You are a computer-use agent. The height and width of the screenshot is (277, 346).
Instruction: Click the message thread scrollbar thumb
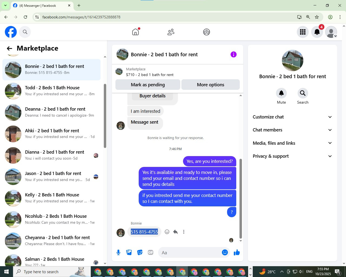coord(241,198)
